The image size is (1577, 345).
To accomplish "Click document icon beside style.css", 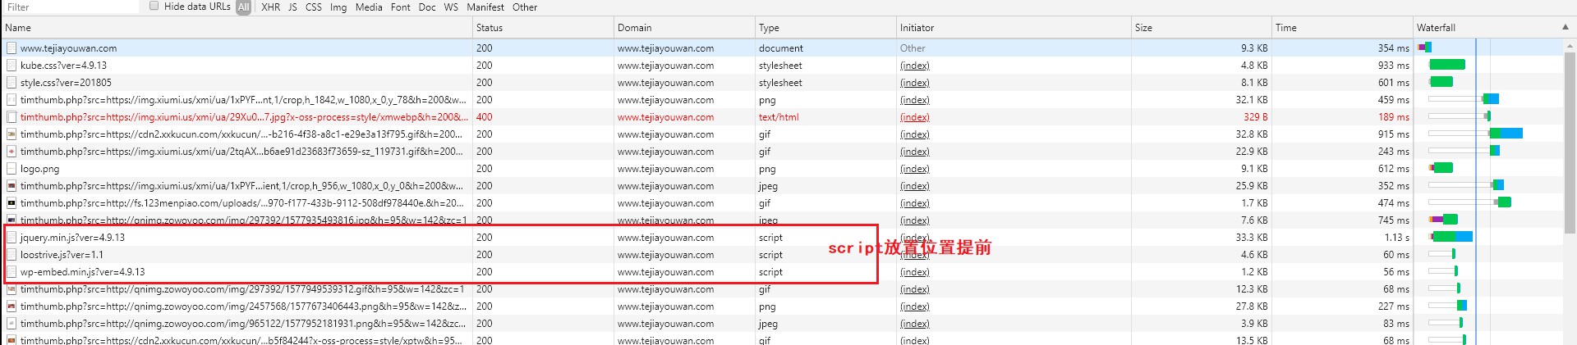I will tap(11, 83).
